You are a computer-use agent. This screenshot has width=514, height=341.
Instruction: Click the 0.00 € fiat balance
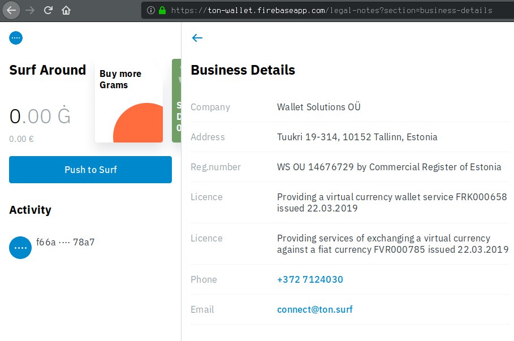coord(21,139)
